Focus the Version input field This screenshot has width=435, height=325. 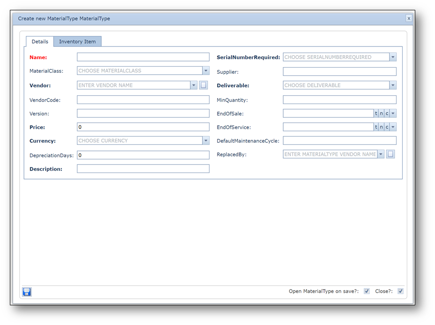[143, 113]
